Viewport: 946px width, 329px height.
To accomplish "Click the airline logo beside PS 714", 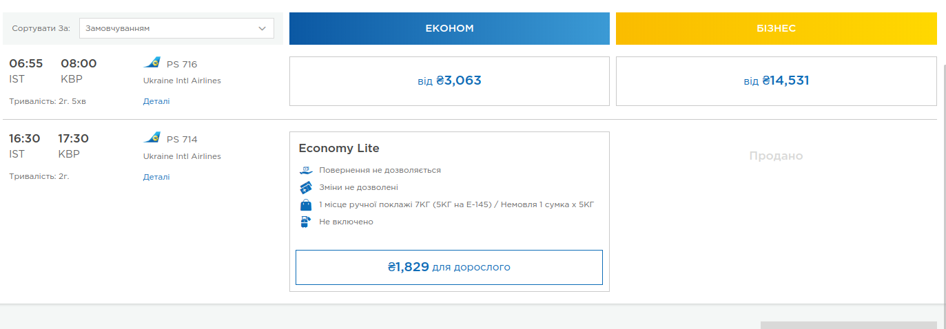I will 152,138.
